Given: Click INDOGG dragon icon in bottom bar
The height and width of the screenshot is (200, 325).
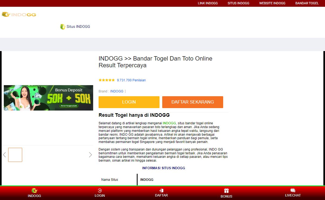Looking at the screenshot, I should click(34, 191).
